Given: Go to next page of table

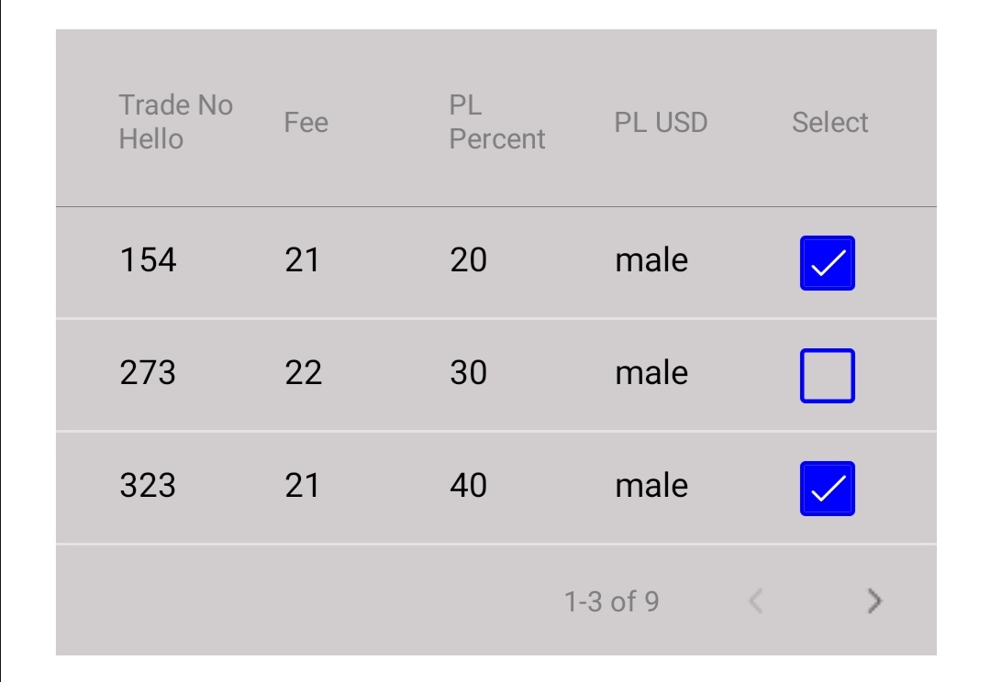Looking at the screenshot, I should (874, 601).
